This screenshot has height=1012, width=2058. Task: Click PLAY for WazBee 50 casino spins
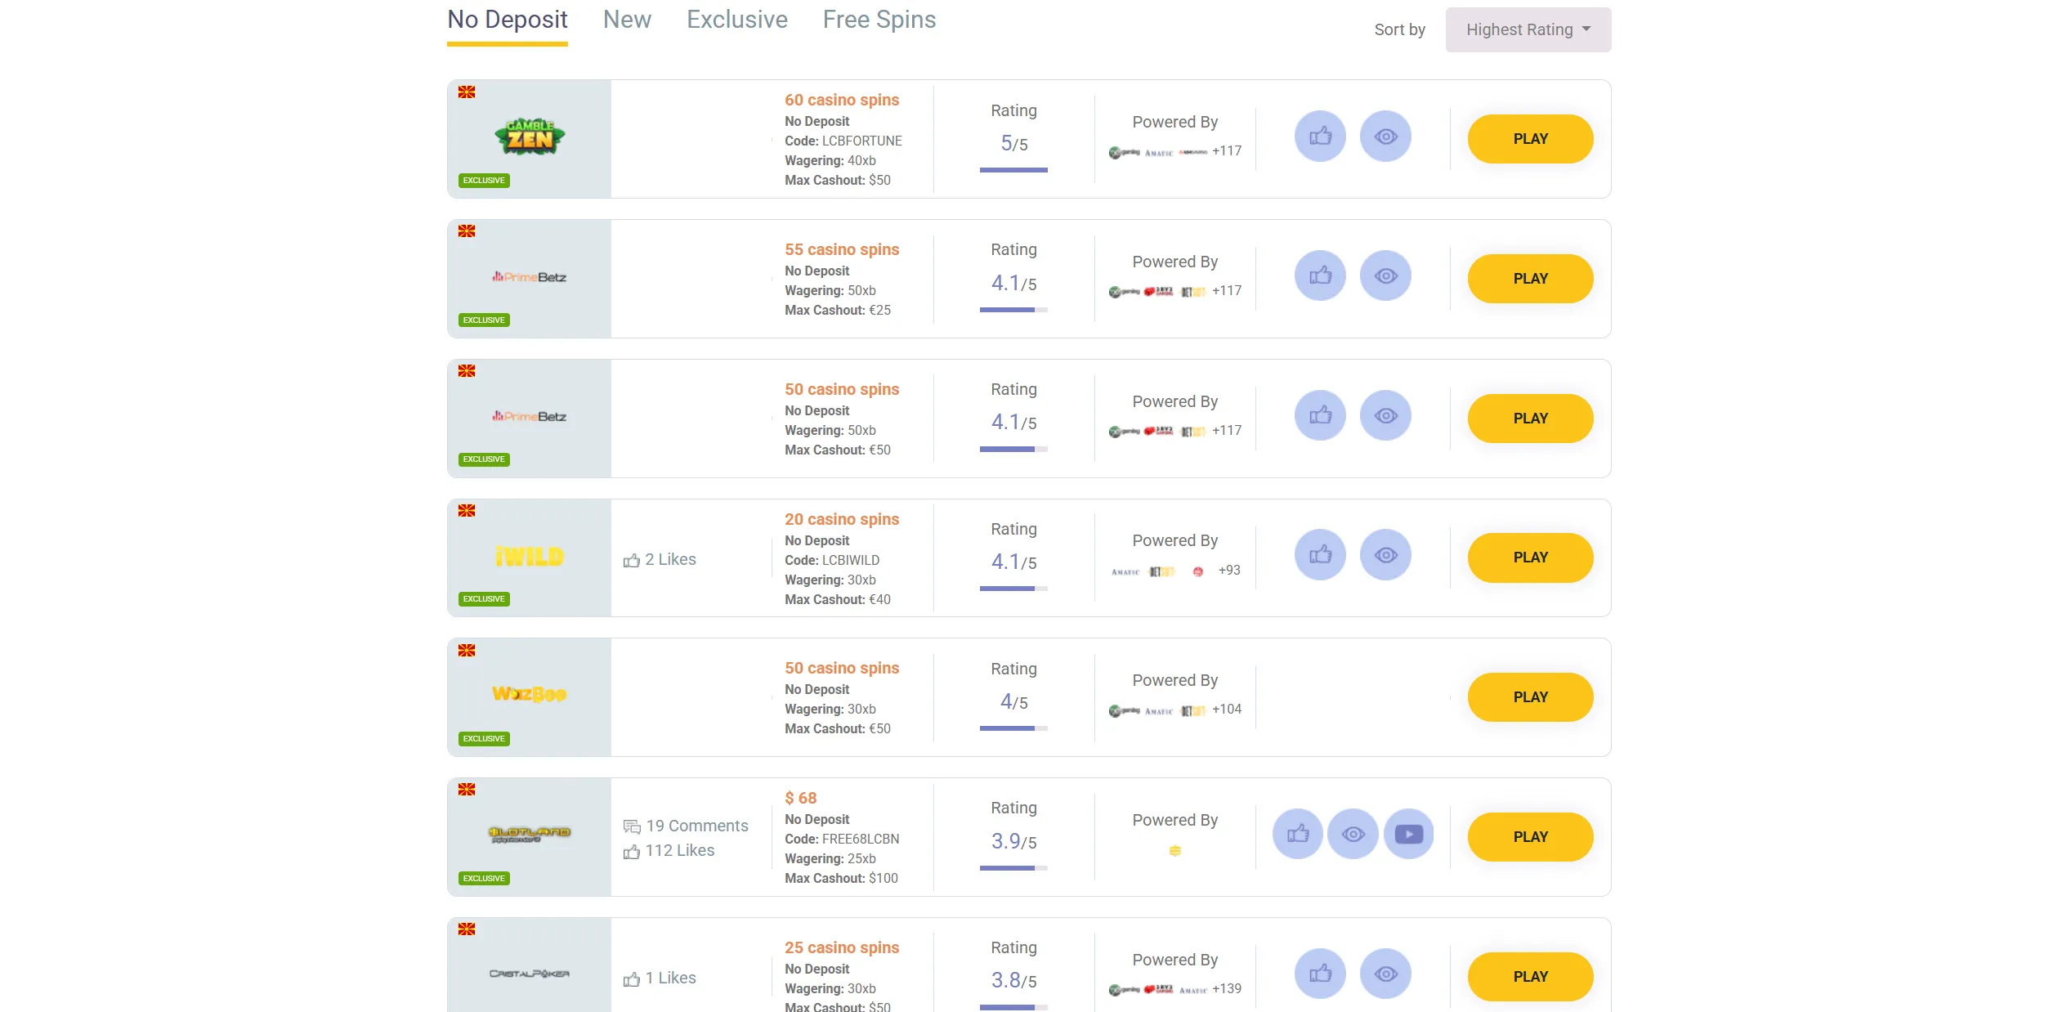pyautogui.click(x=1531, y=697)
